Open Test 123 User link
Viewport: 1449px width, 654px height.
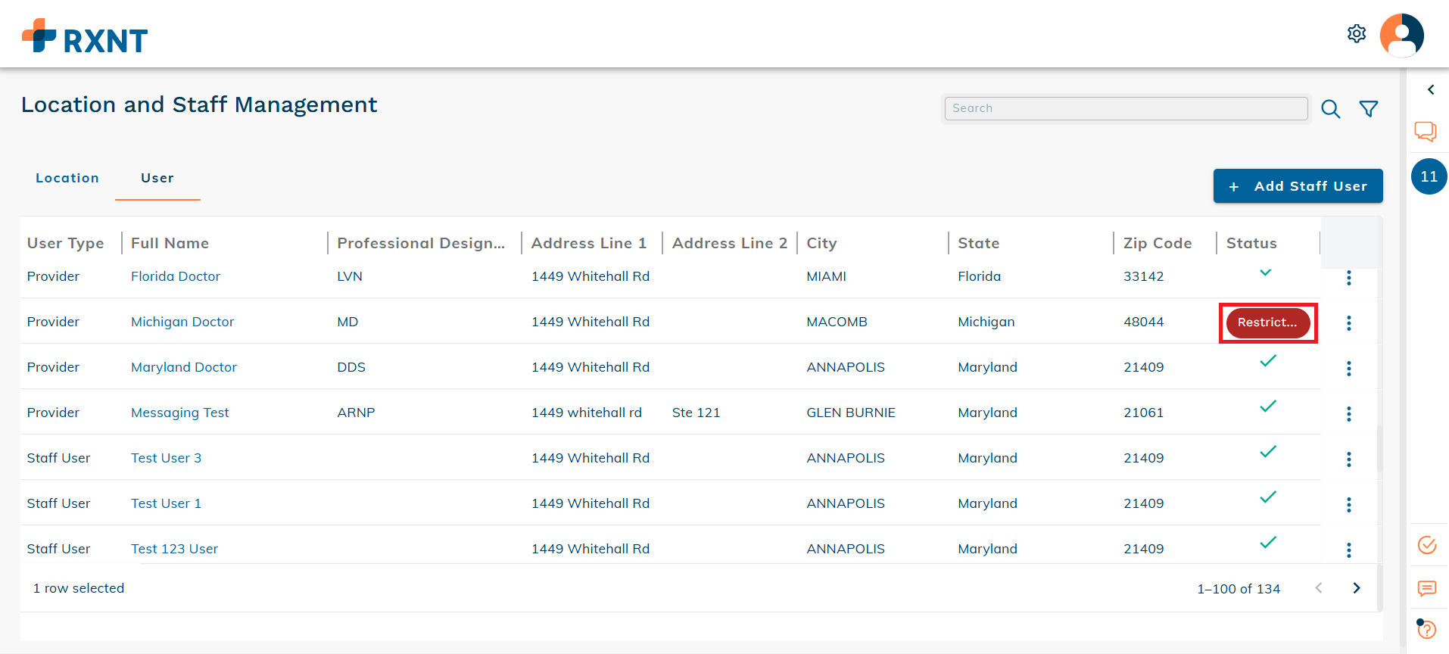(x=175, y=549)
